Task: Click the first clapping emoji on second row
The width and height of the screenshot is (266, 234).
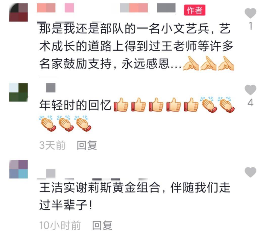Action: tap(47, 124)
